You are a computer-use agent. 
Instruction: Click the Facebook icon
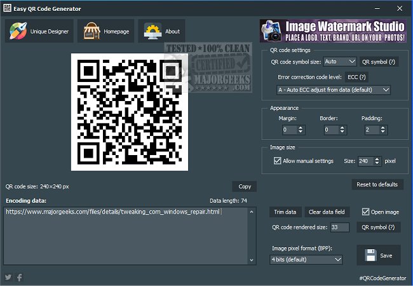[20, 277]
